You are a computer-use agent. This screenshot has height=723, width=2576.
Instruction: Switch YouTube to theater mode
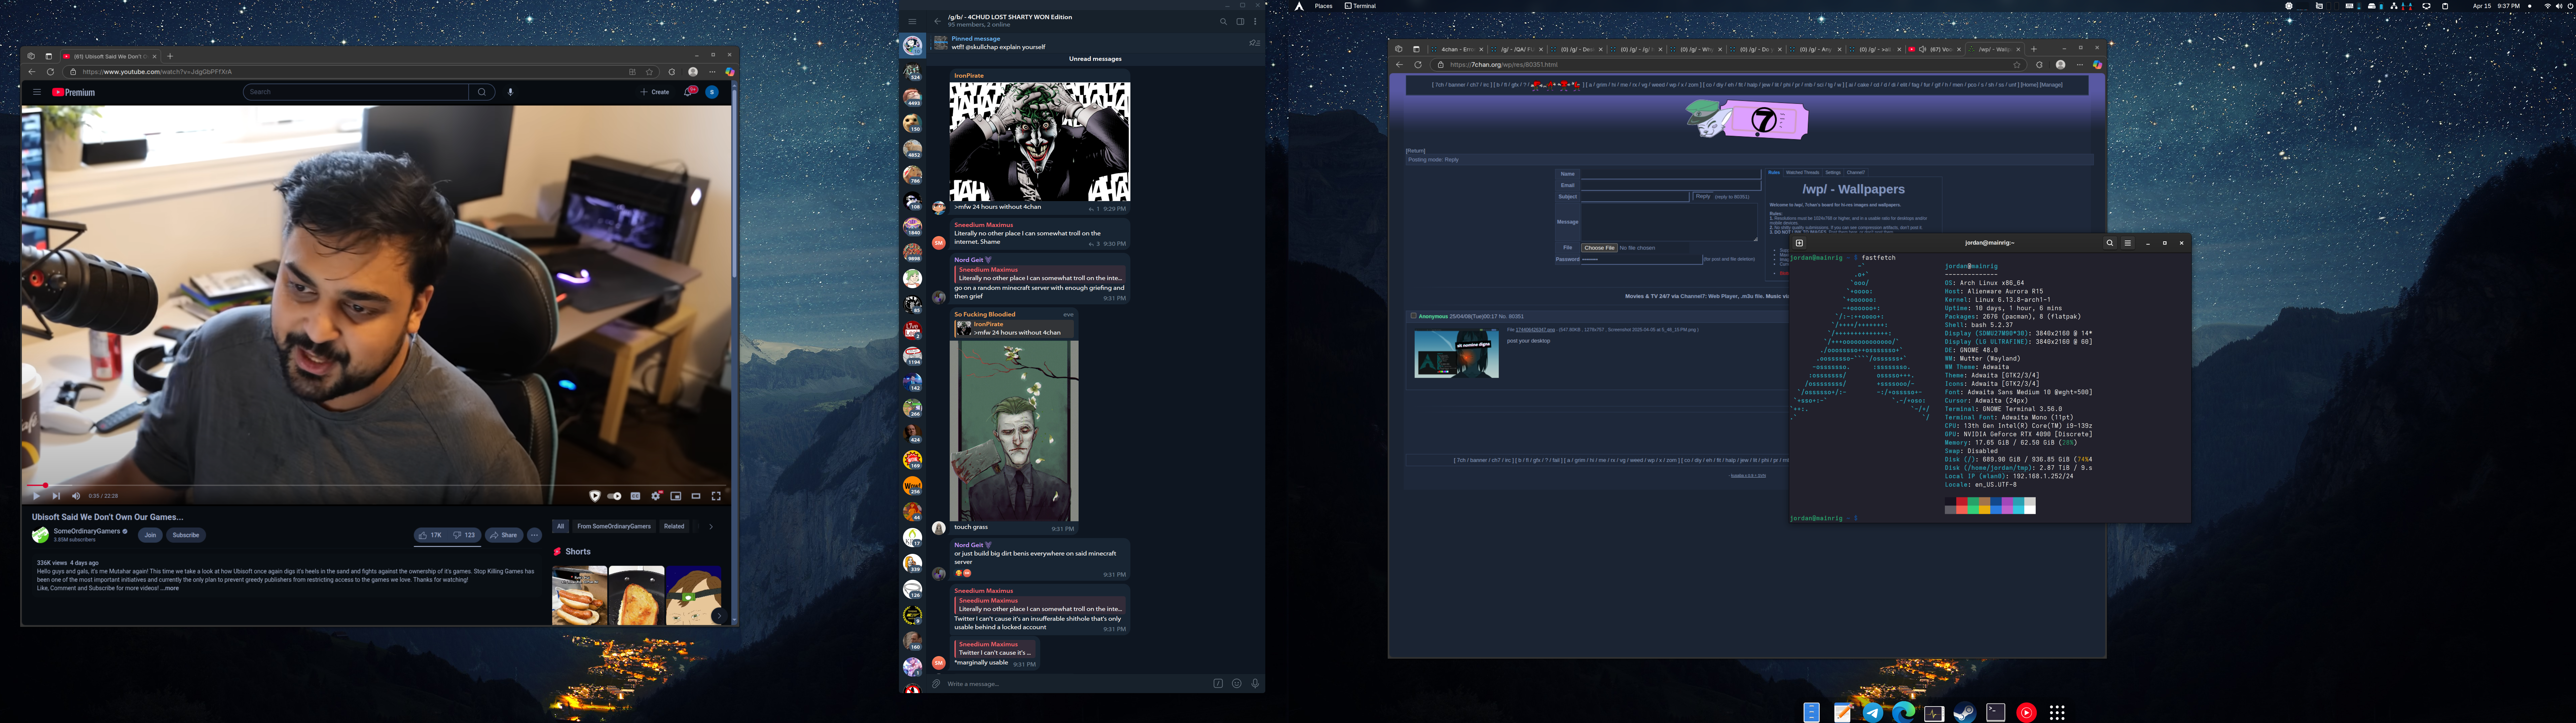(696, 496)
